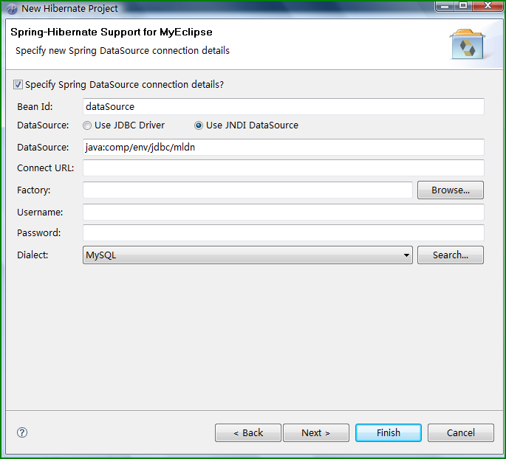Advance with the Next > button

(x=316, y=432)
